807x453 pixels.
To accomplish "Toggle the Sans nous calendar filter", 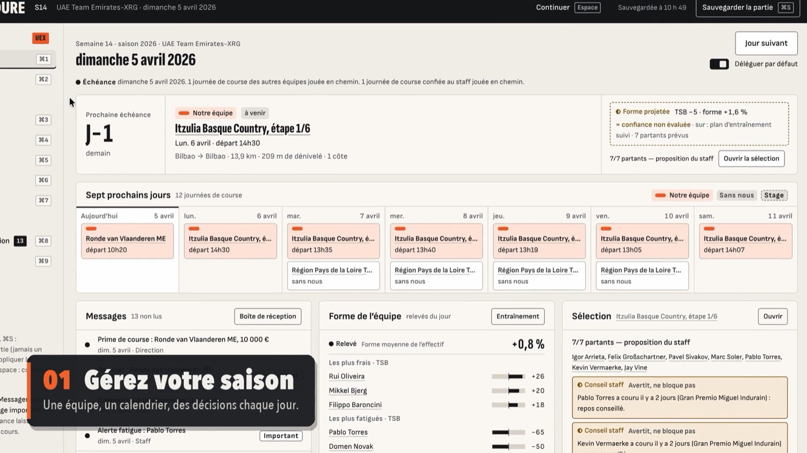I will pos(737,195).
